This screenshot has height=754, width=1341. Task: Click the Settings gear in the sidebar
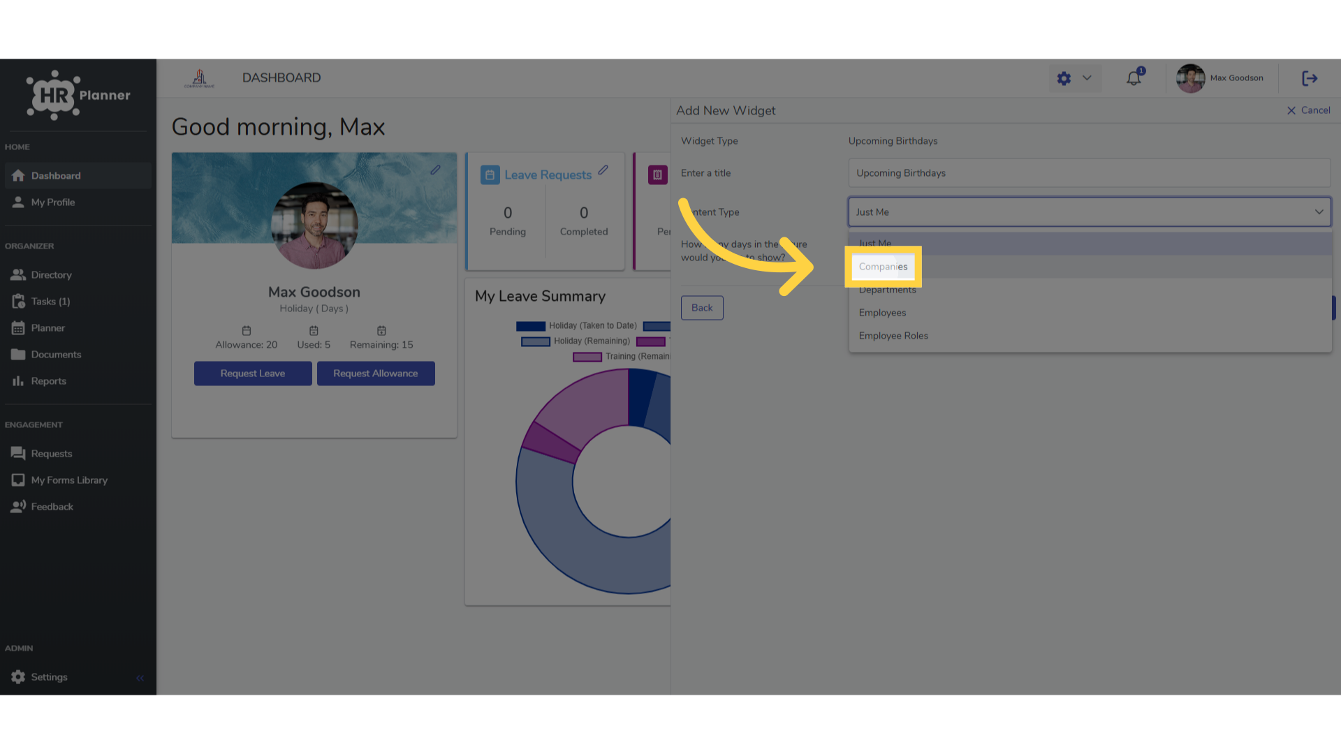pyautogui.click(x=18, y=677)
